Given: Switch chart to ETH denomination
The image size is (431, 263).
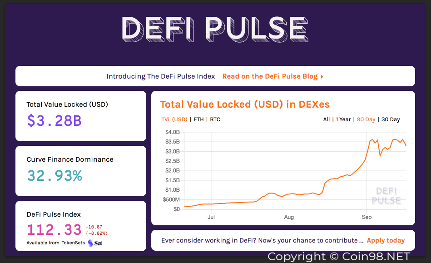Looking at the screenshot, I should click(x=199, y=119).
